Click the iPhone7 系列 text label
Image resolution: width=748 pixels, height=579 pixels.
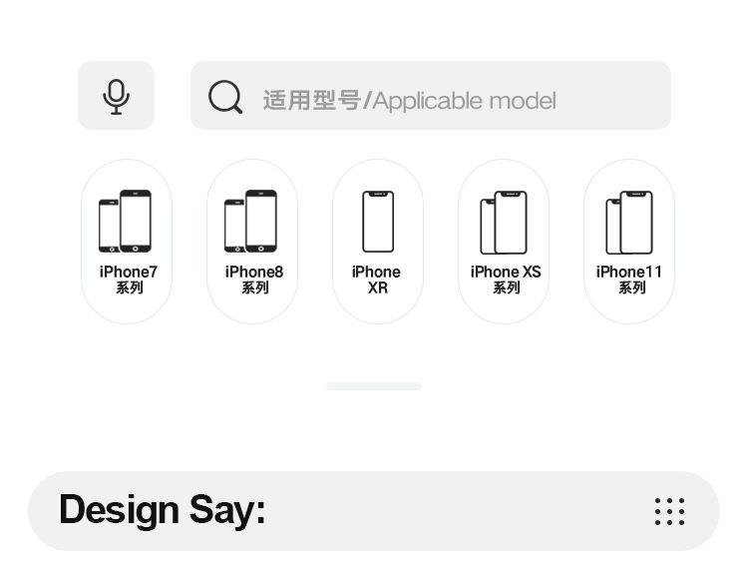point(129,280)
